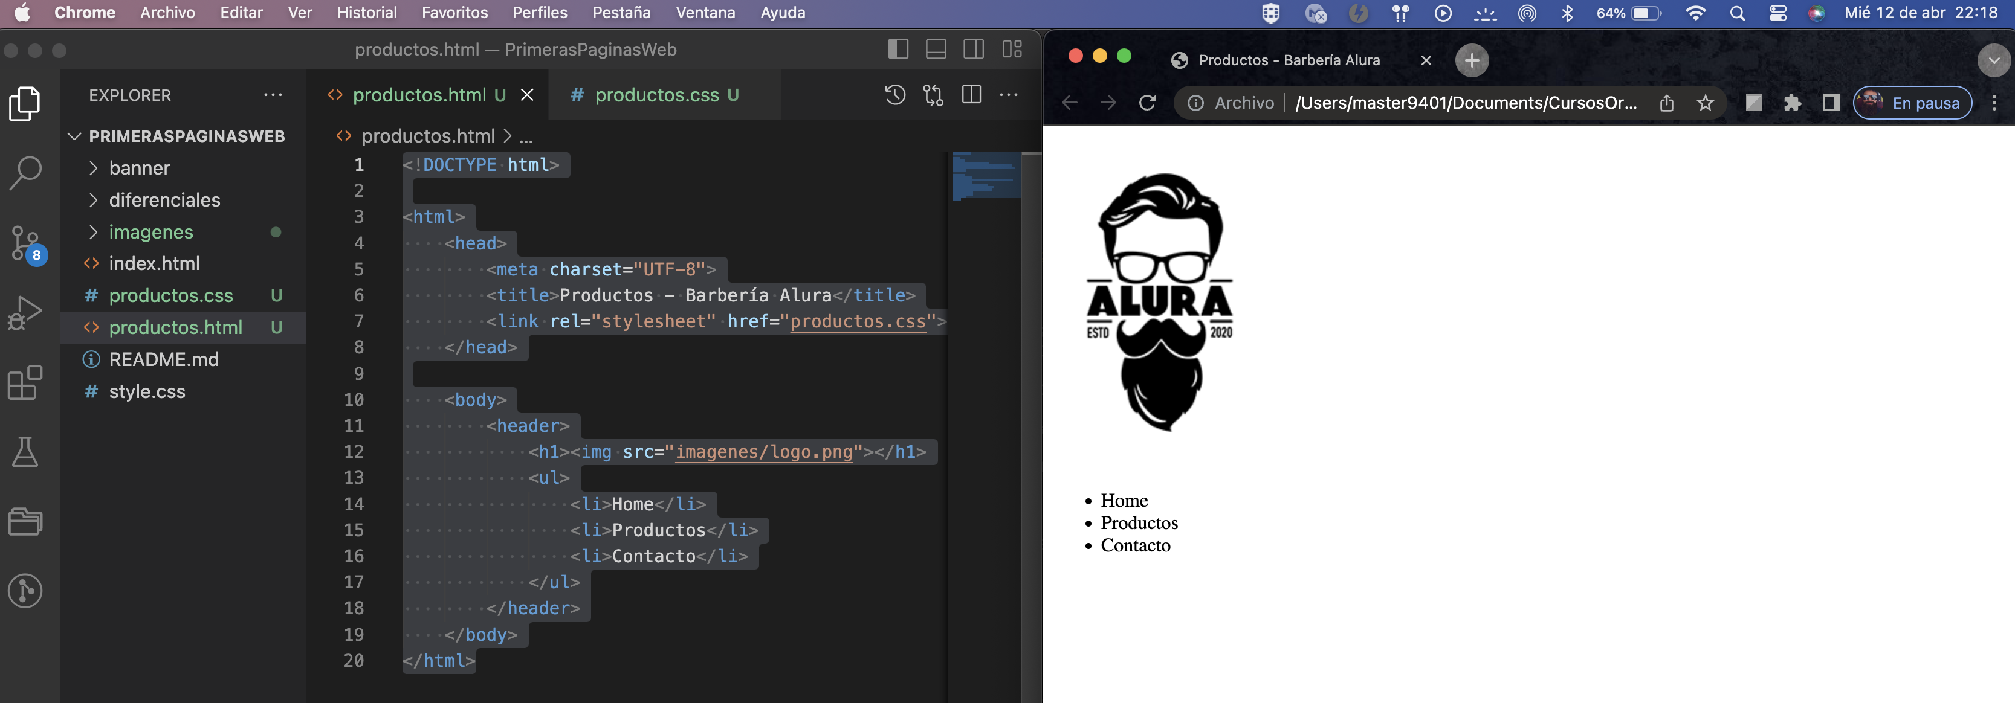Toggle secondary sidebar layout icon in title bar
Screen dimensions: 2015x703
coord(974,50)
